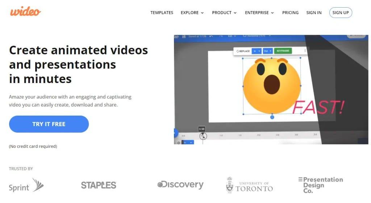Image resolution: width=371 pixels, height=203 pixels.
Task: Click the surprised emoji in the demo video
Action: pyautogui.click(x=272, y=86)
